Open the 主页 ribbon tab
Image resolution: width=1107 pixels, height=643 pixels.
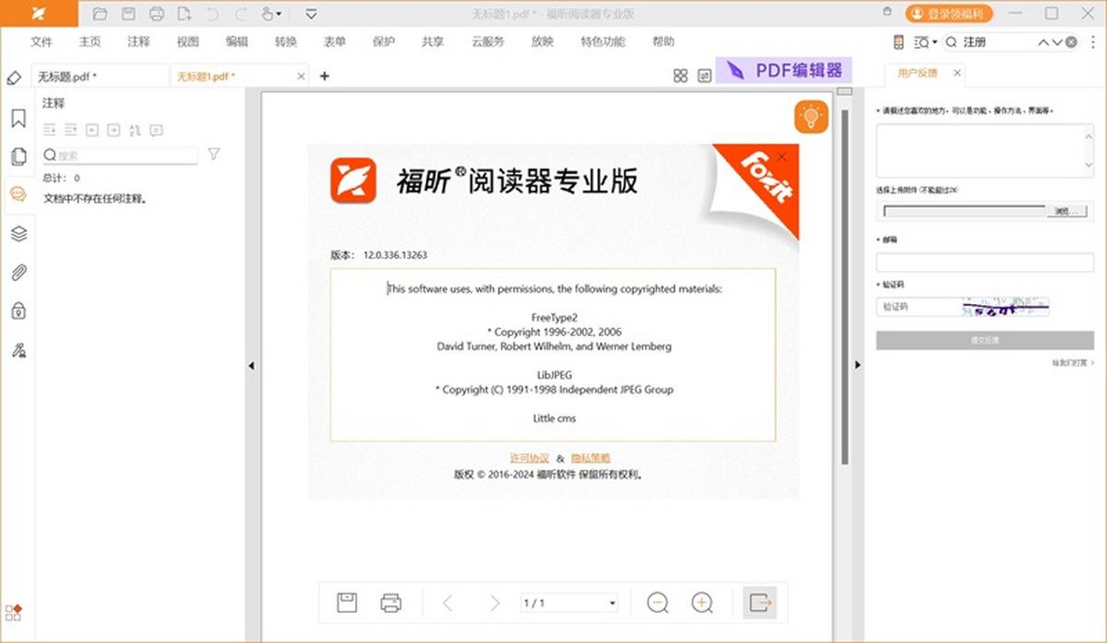click(89, 42)
